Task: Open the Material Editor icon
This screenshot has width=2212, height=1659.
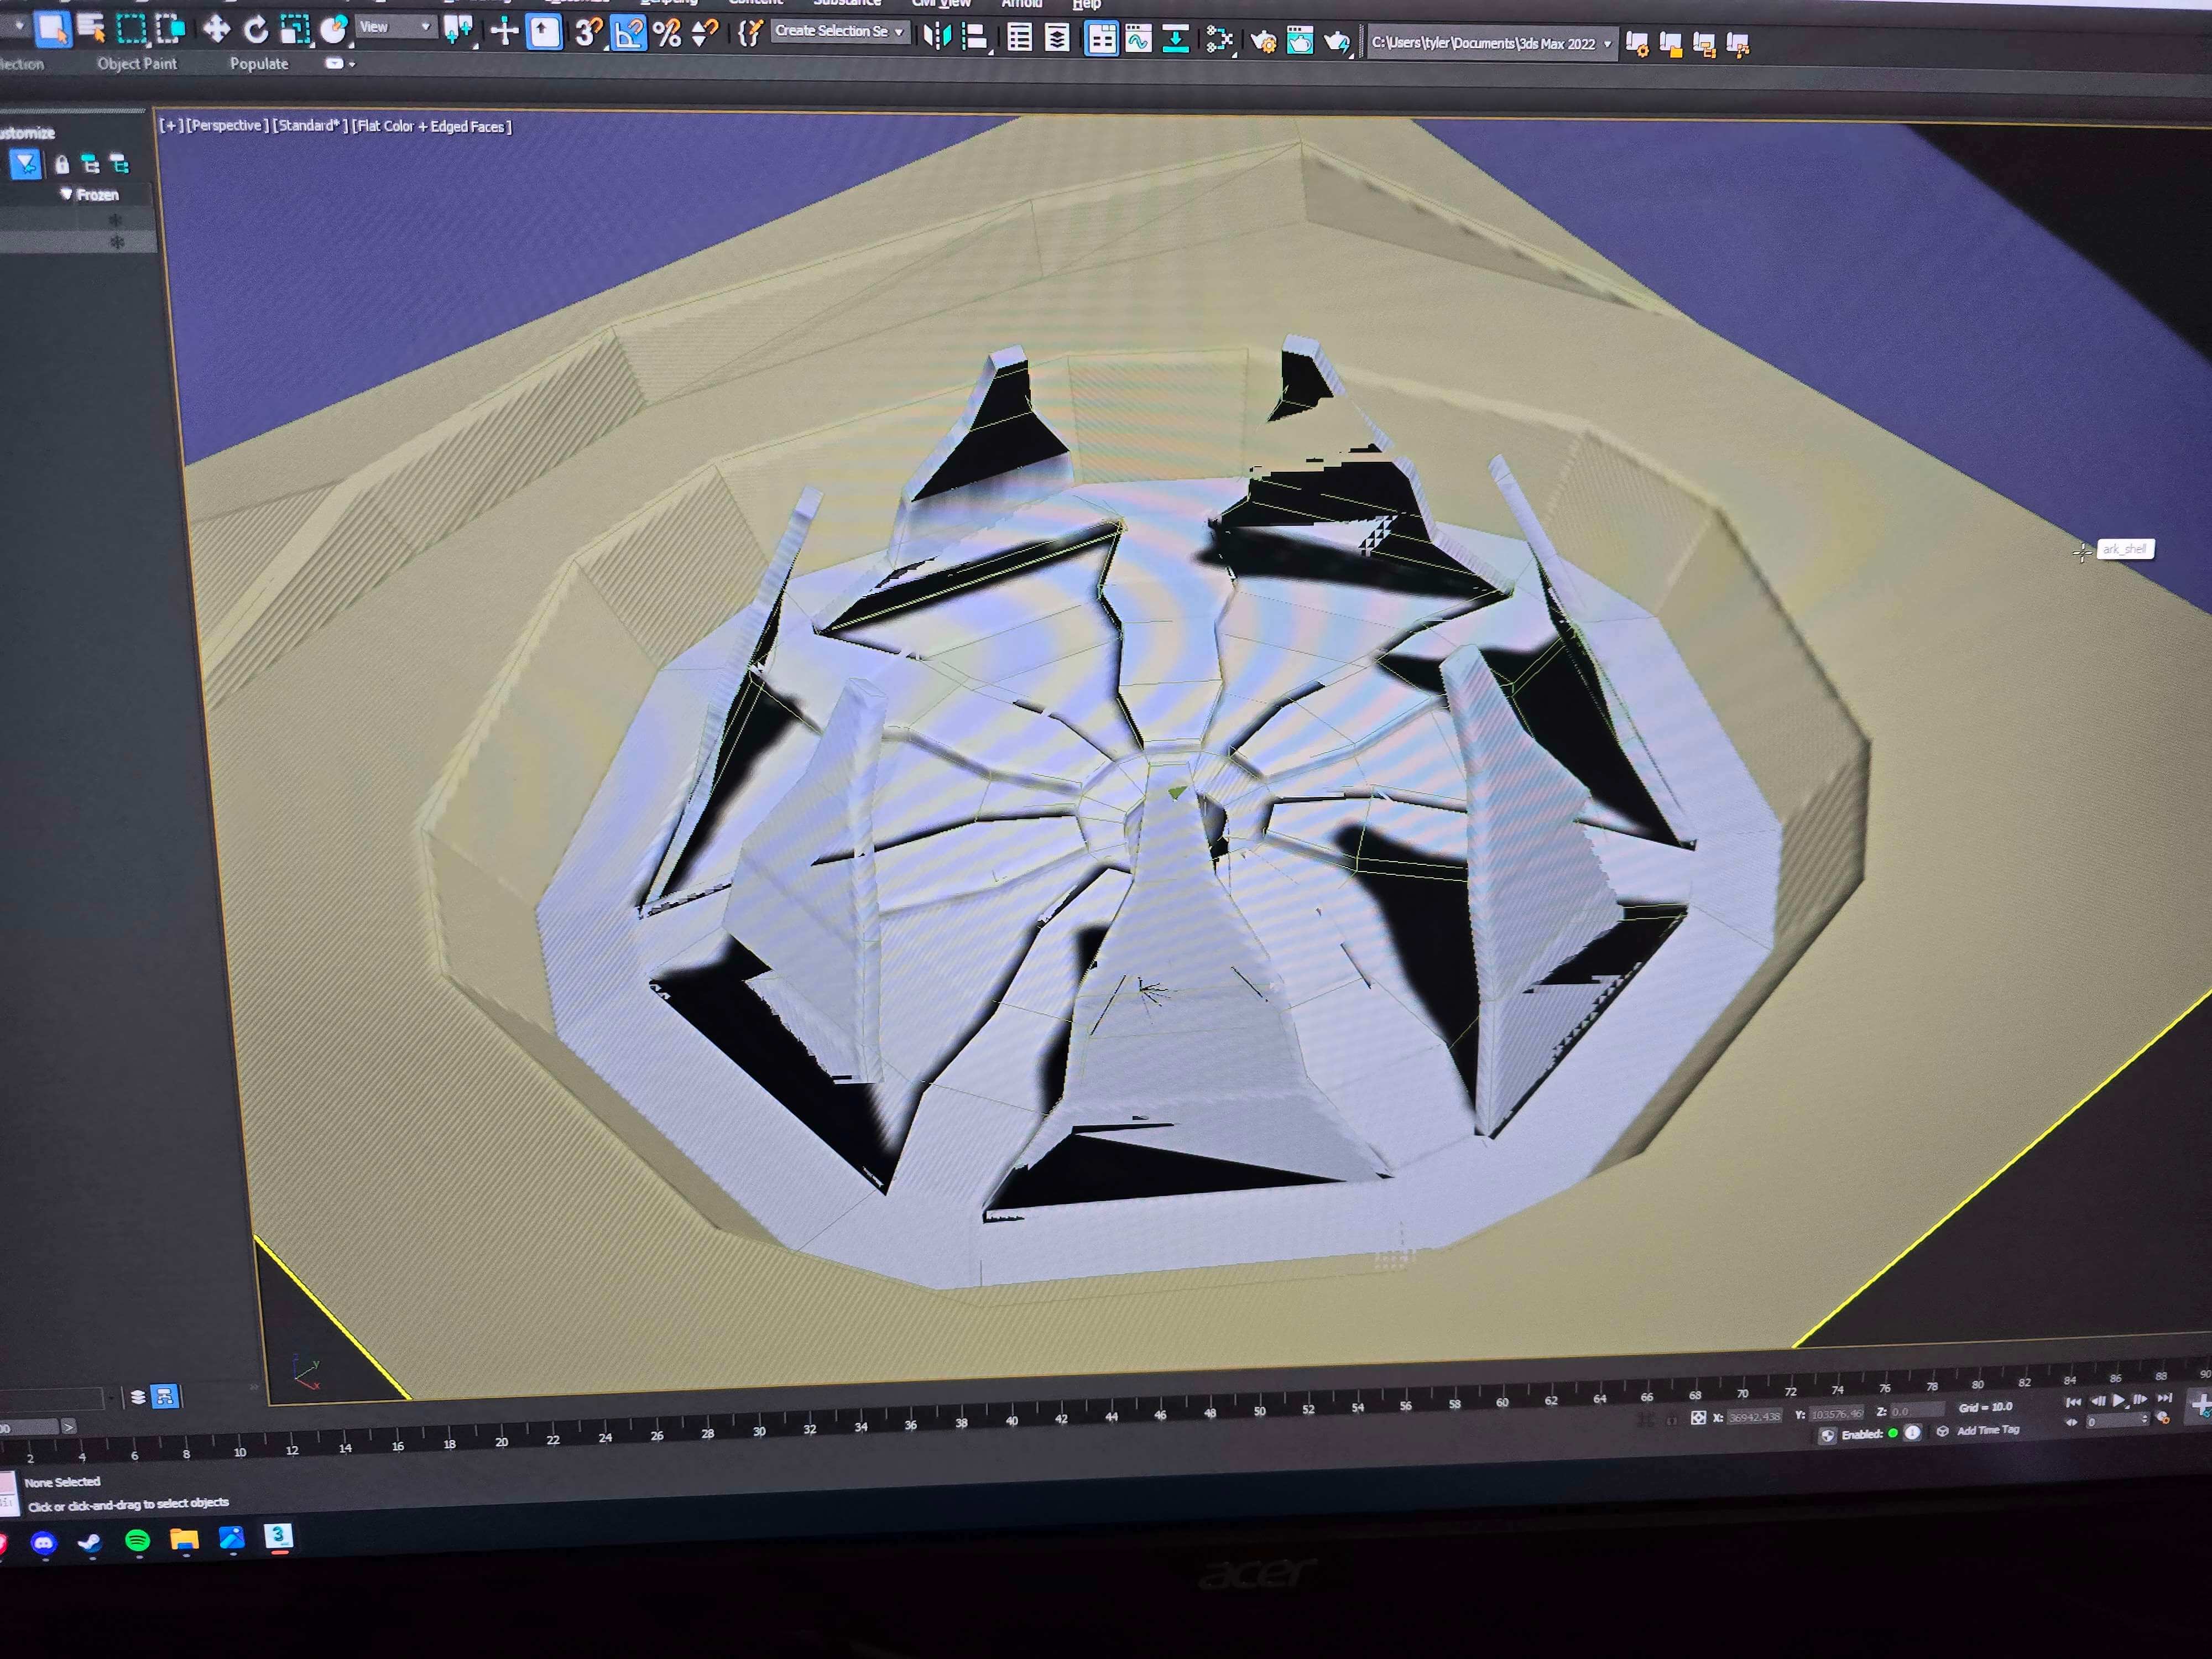Action: 1219,40
